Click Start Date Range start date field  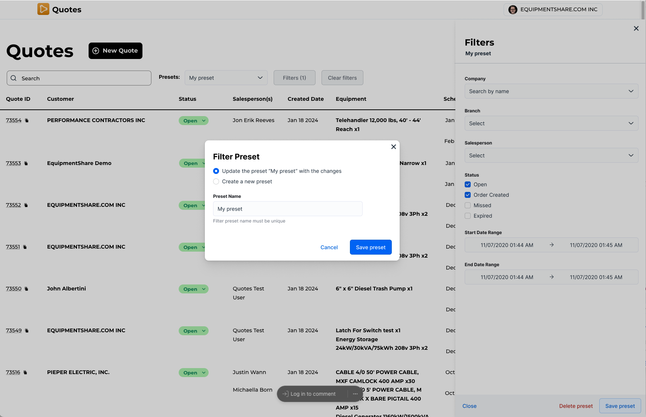pos(507,245)
